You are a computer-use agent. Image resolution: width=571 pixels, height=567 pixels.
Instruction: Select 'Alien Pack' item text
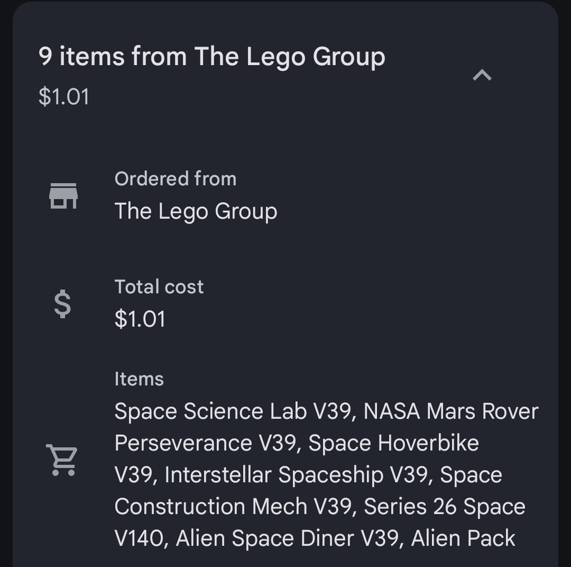pos(463,538)
